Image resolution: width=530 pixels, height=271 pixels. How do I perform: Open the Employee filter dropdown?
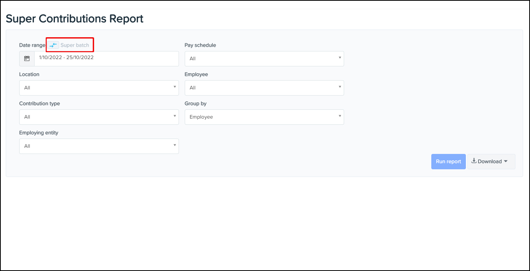264,88
